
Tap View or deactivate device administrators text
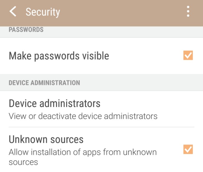click(x=83, y=116)
